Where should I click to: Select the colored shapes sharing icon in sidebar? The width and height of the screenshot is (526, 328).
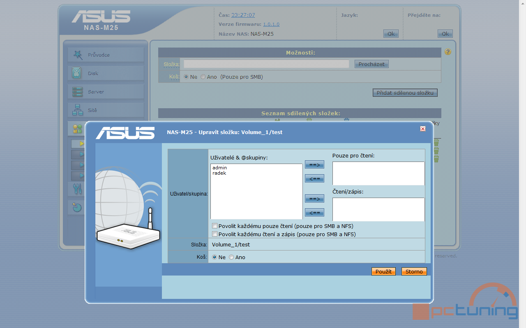click(77, 129)
